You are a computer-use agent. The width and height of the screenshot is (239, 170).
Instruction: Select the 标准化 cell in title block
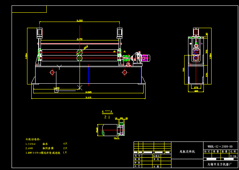(x=156, y=156)
